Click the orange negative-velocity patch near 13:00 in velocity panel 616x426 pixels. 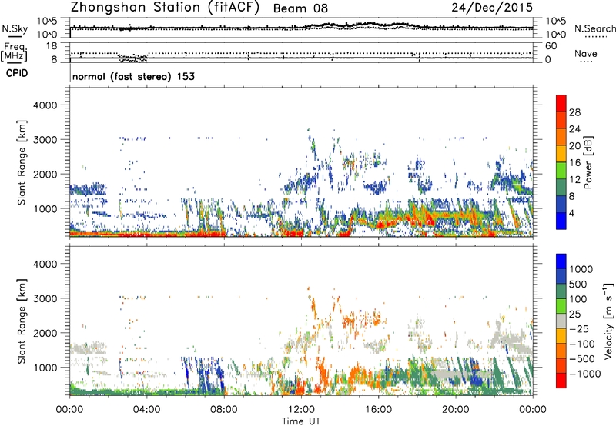click(323, 374)
